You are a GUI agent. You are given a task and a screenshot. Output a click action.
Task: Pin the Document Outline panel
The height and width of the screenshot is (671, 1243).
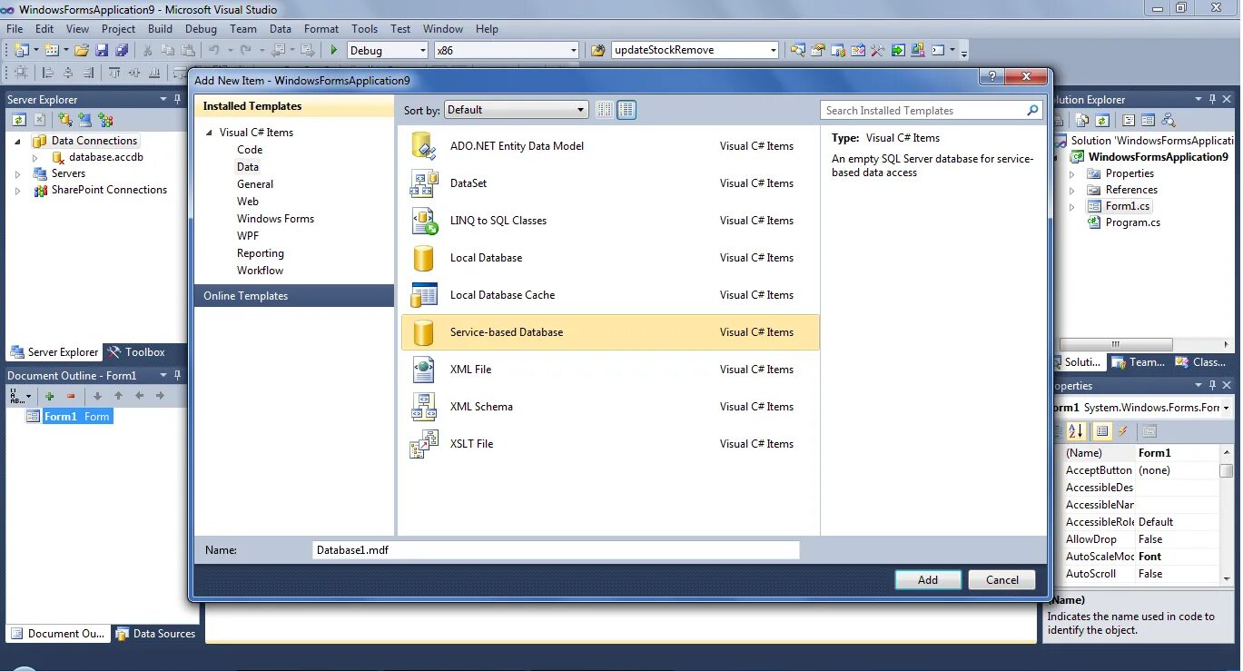pos(177,375)
